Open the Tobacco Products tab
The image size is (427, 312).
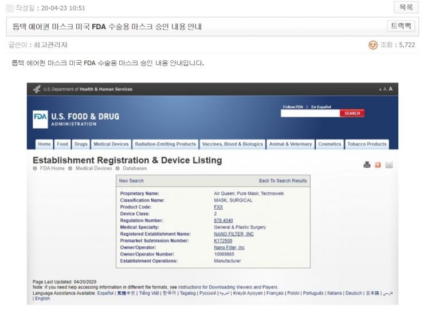367,144
